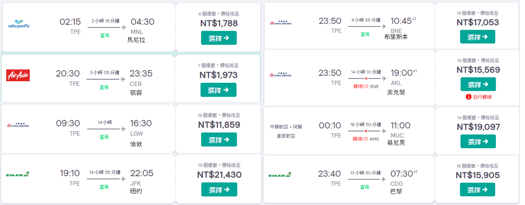Click the one-stop BNE transfer label
This screenshot has width=525, height=205.
pos(366,87)
